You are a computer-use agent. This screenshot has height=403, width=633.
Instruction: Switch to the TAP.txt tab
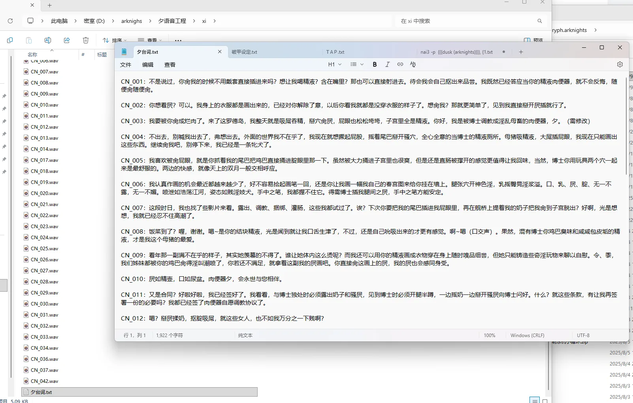coord(335,52)
